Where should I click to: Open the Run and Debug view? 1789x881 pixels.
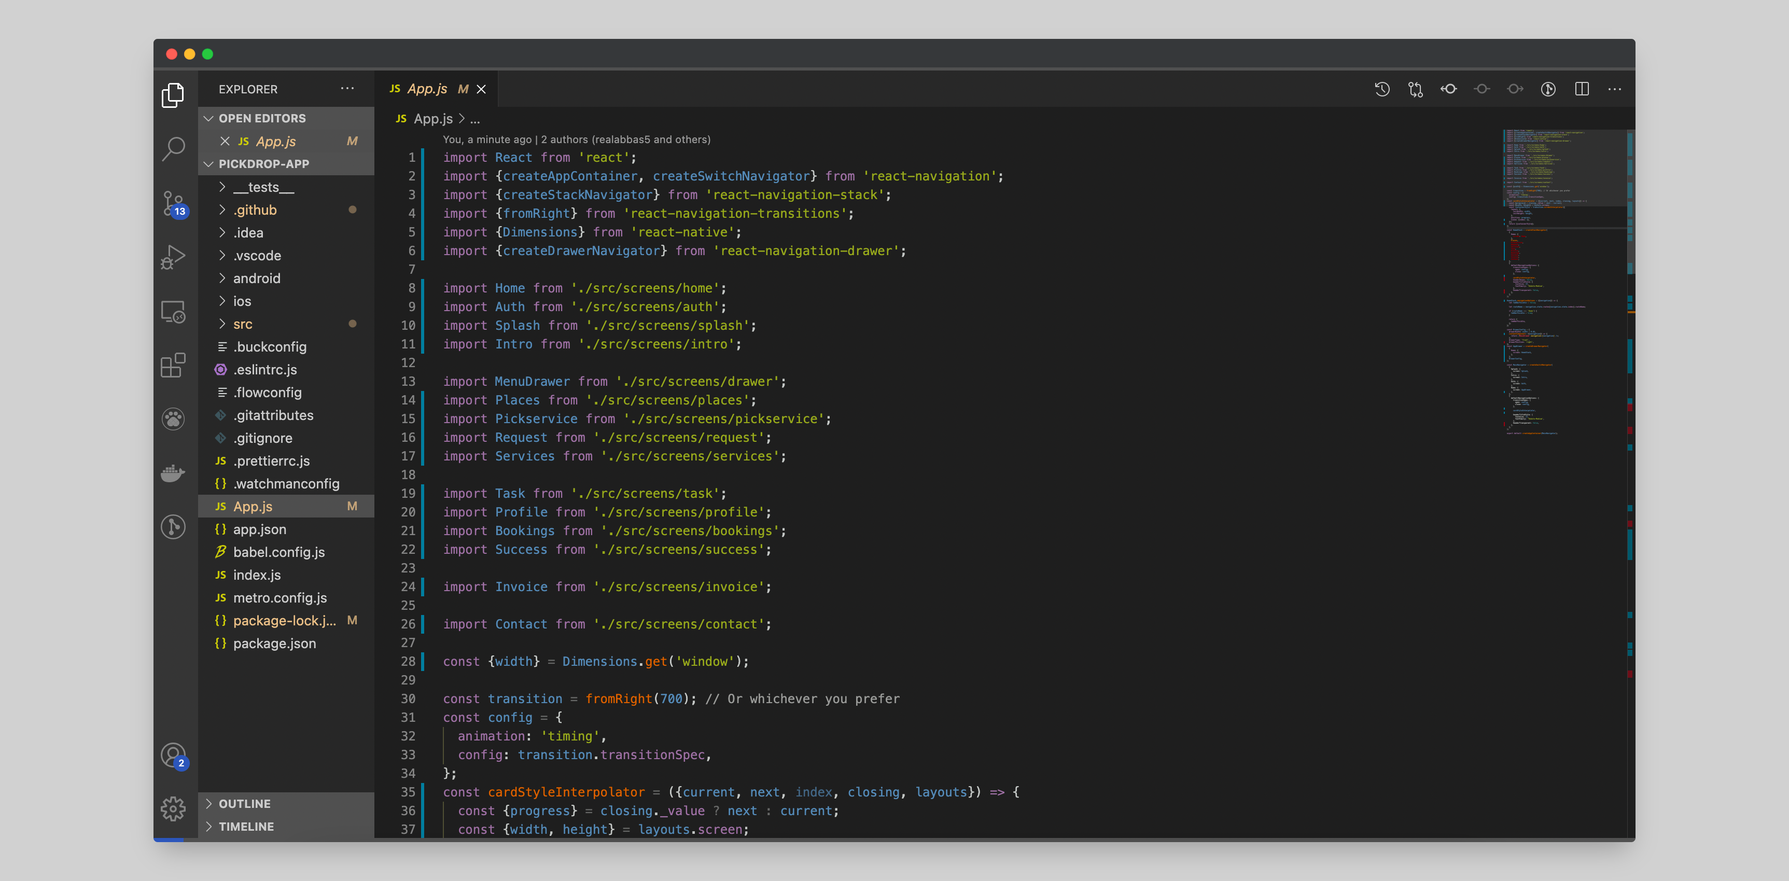(173, 257)
